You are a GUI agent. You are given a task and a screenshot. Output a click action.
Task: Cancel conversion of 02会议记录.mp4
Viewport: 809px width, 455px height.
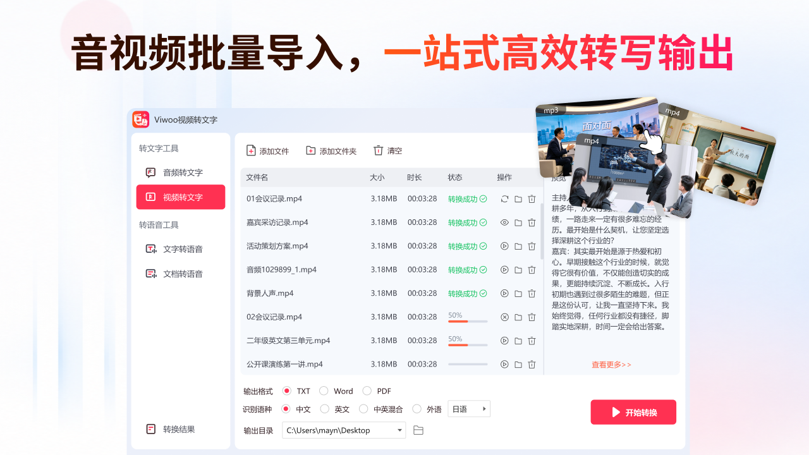pos(504,317)
